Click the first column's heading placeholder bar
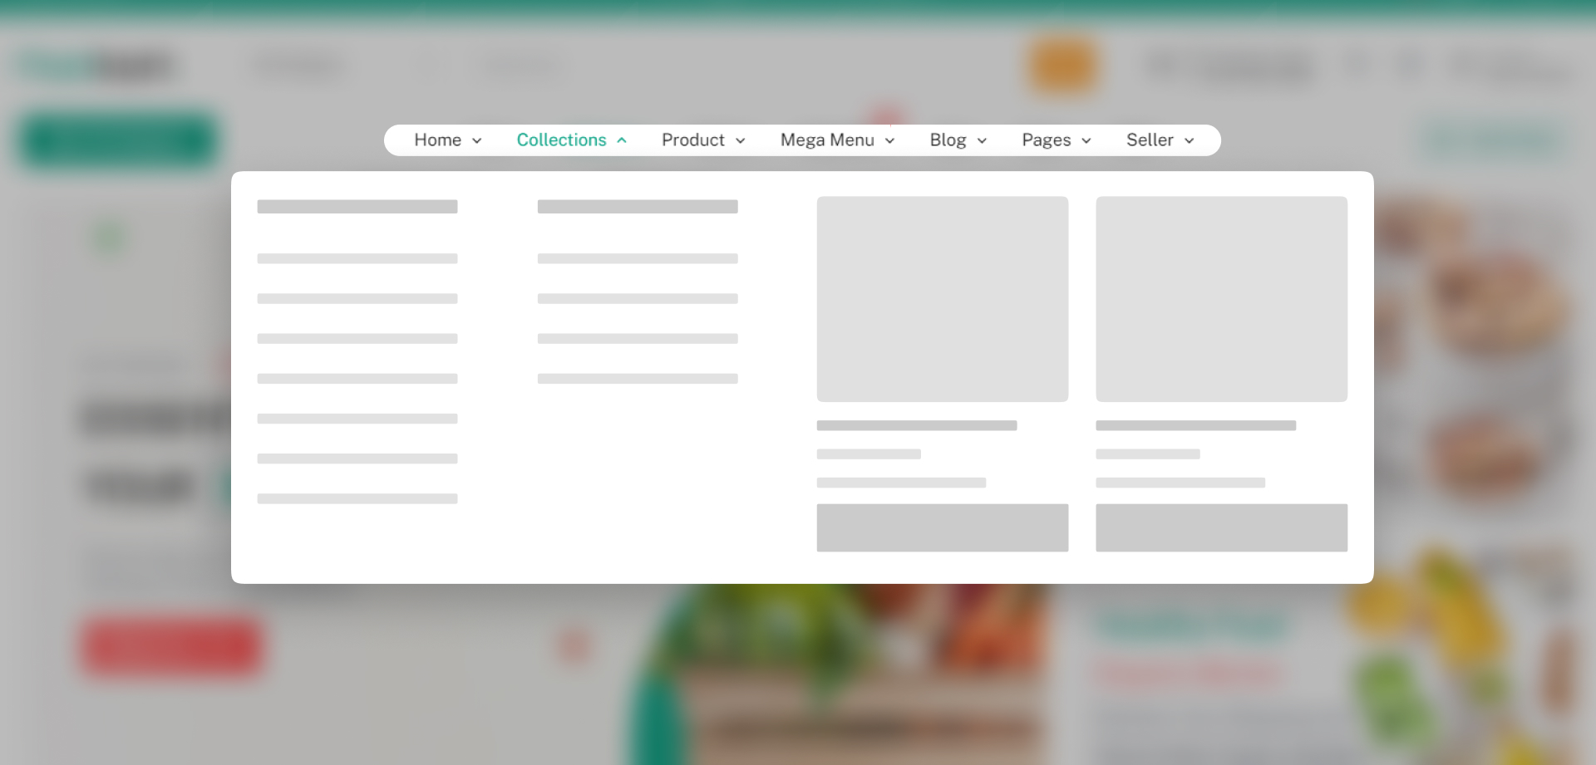 357,207
